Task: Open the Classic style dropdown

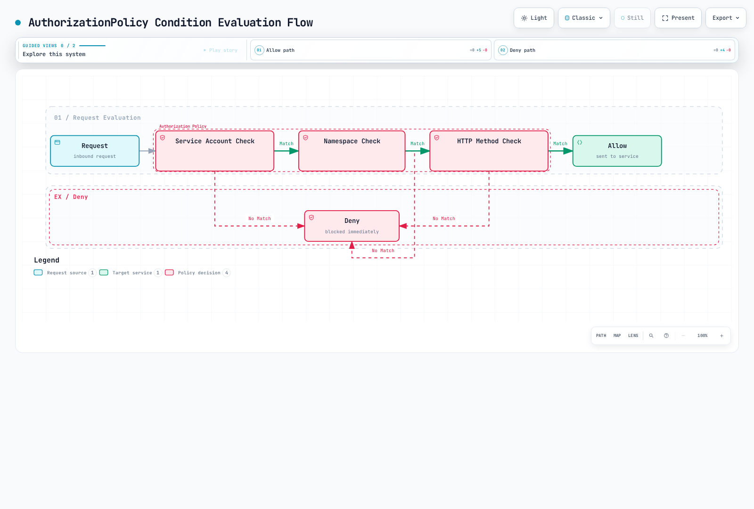Action: click(x=584, y=18)
